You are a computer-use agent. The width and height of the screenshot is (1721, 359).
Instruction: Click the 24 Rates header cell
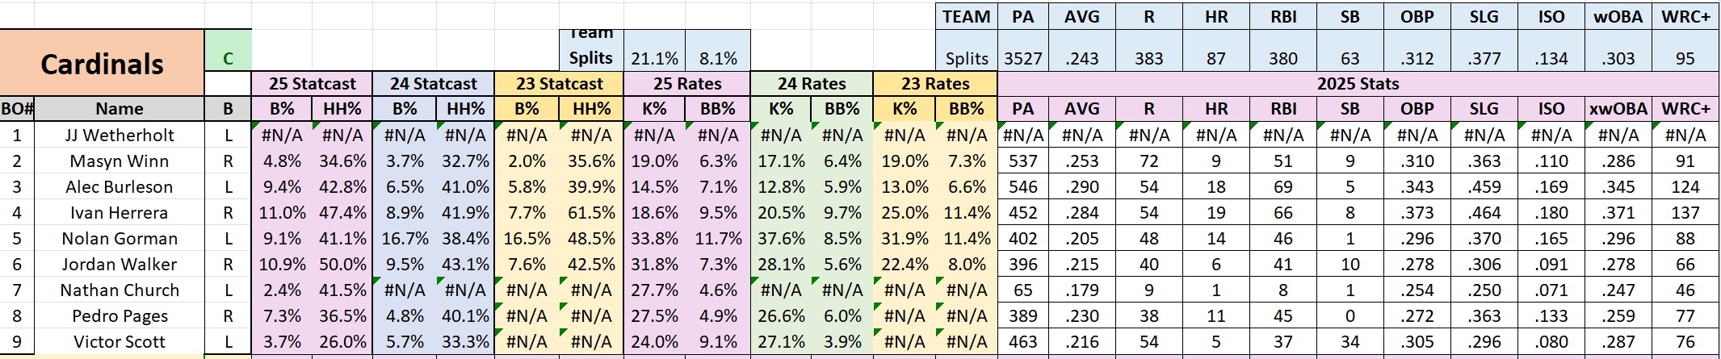(x=811, y=84)
